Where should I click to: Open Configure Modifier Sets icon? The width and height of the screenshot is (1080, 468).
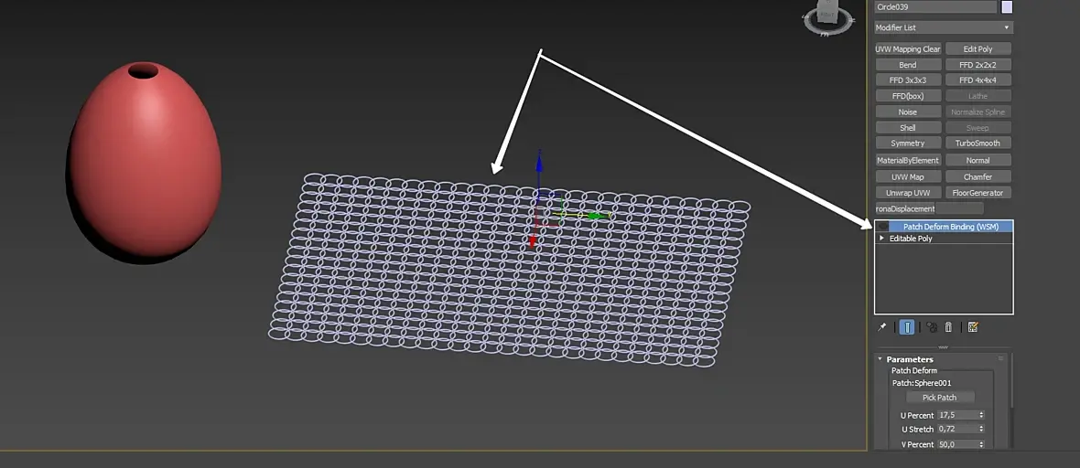(973, 327)
